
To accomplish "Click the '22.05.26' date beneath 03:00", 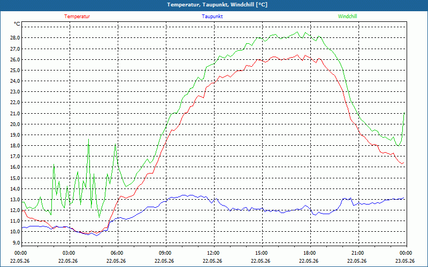I will click(68, 261).
